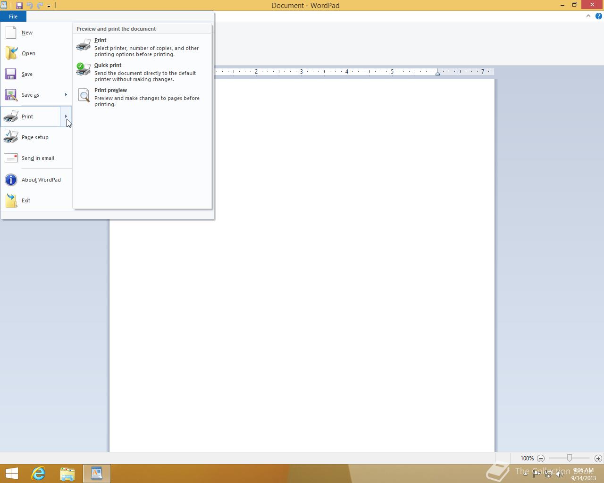Click the zoom in plus button
This screenshot has width=604, height=483.
[598, 458]
